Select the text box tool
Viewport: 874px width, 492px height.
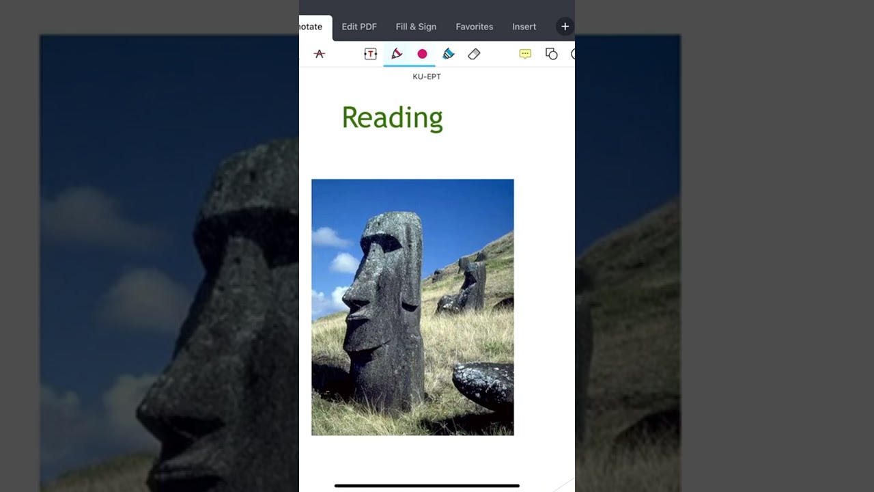pyautogui.click(x=370, y=54)
